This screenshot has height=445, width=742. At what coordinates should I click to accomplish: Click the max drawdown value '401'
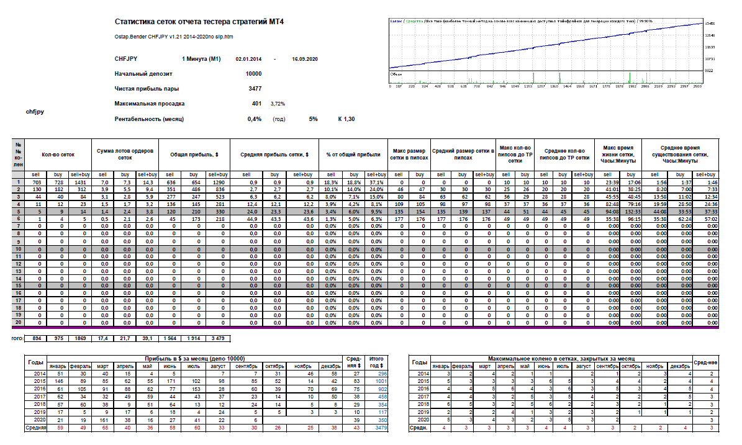click(256, 104)
